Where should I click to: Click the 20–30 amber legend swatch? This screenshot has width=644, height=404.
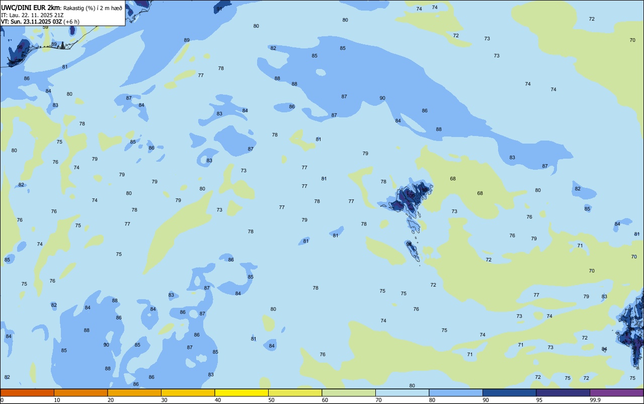pyautogui.click(x=134, y=392)
